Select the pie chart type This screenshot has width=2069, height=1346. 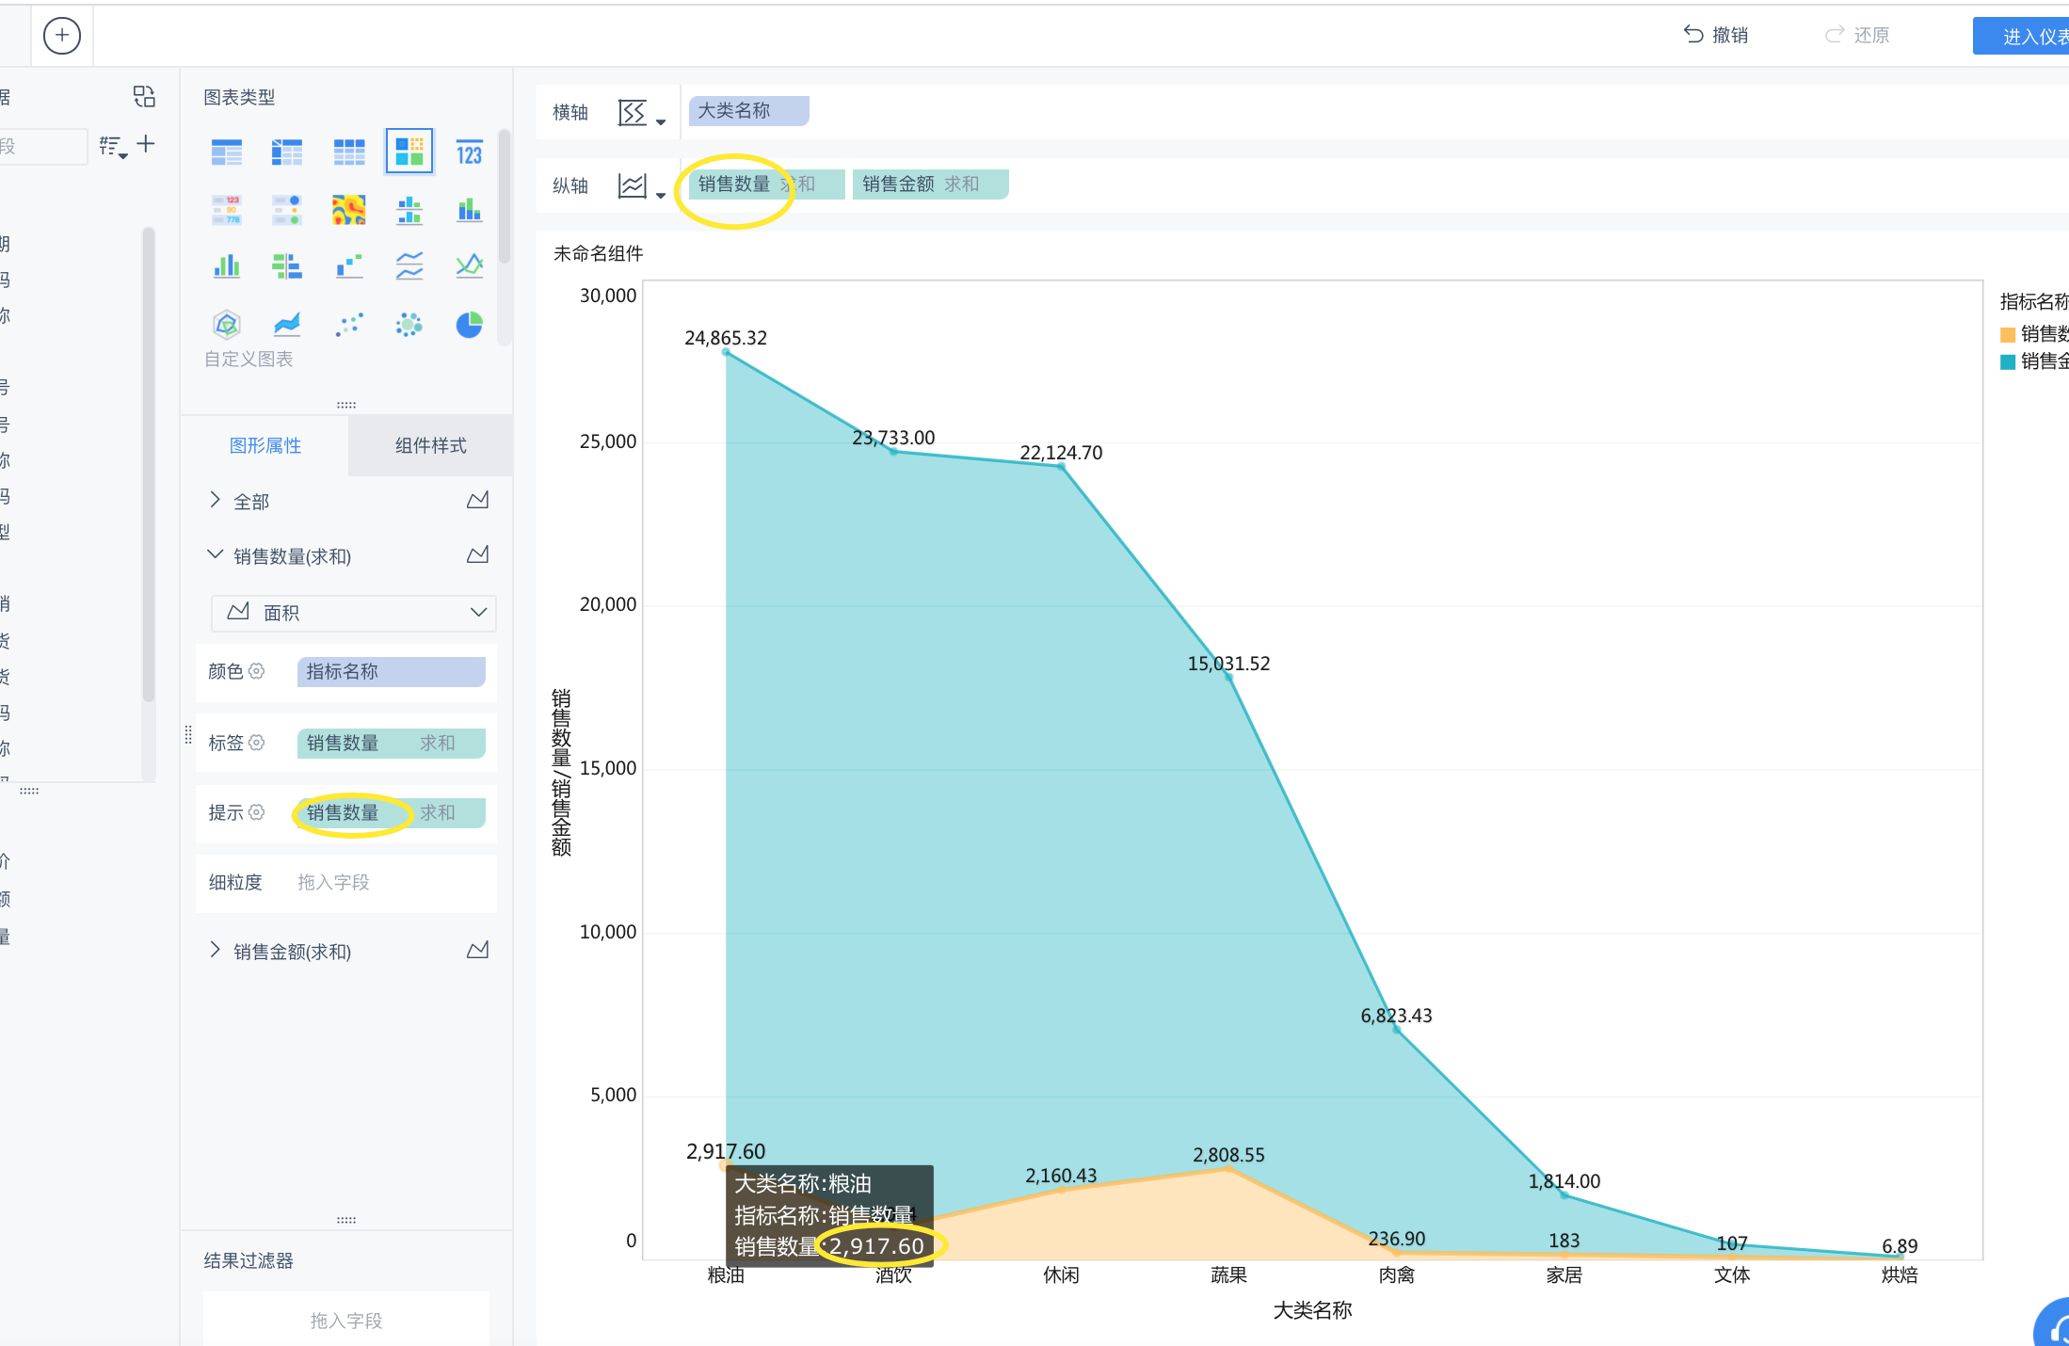click(470, 325)
